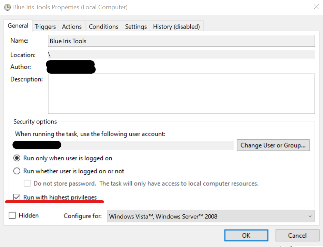This screenshot has width=323, height=247.
Task: Select the Conditions tab
Action: (103, 26)
